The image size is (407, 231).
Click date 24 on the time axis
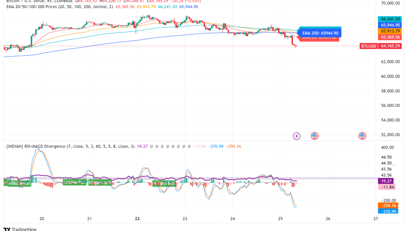click(x=233, y=219)
